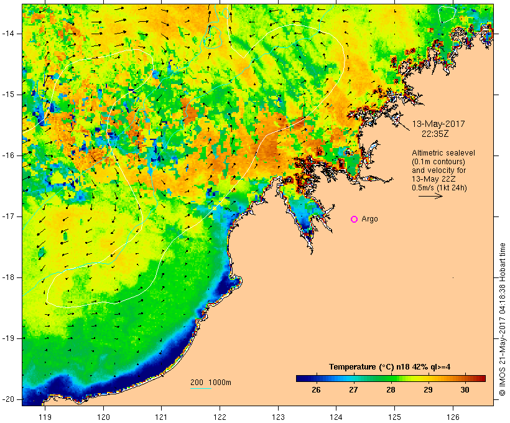Click latitude label -20
The width and height of the screenshot is (510, 423).
pos(7,399)
